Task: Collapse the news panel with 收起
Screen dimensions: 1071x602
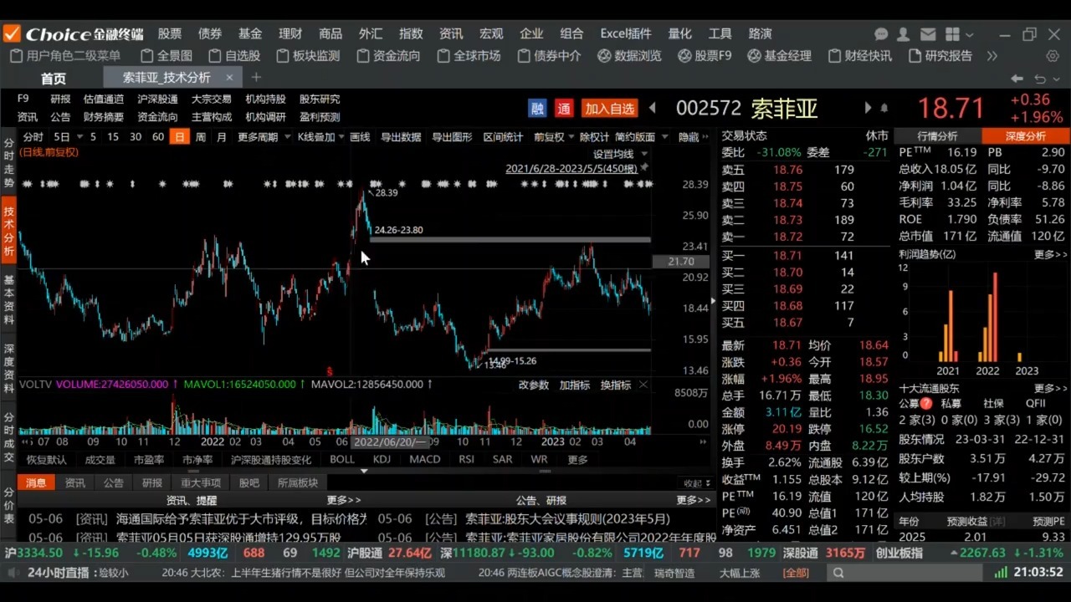Action: 696,482
